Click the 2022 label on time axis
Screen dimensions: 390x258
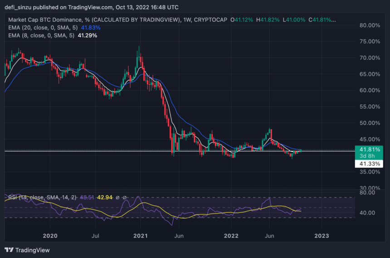pyautogui.click(x=231, y=236)
